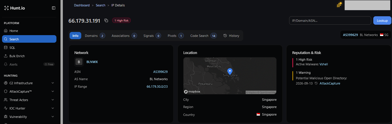
Task: Switch to the Domains tab
Action: tap(95, 36)
